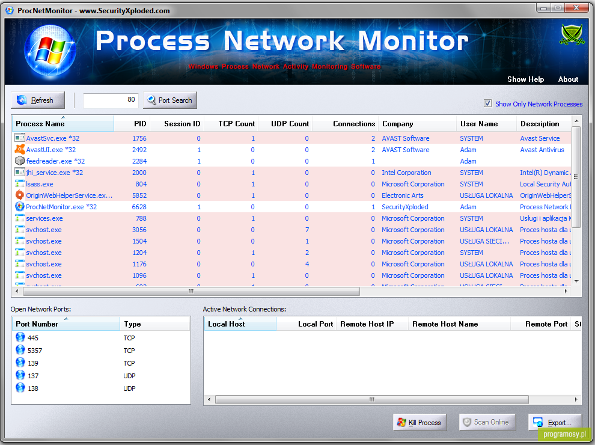The image size is (595, 445).
Task: Click the AvastSvc.exe process icon
Action: (20, 138)
